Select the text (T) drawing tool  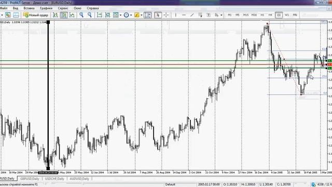[x=209, y=15]
